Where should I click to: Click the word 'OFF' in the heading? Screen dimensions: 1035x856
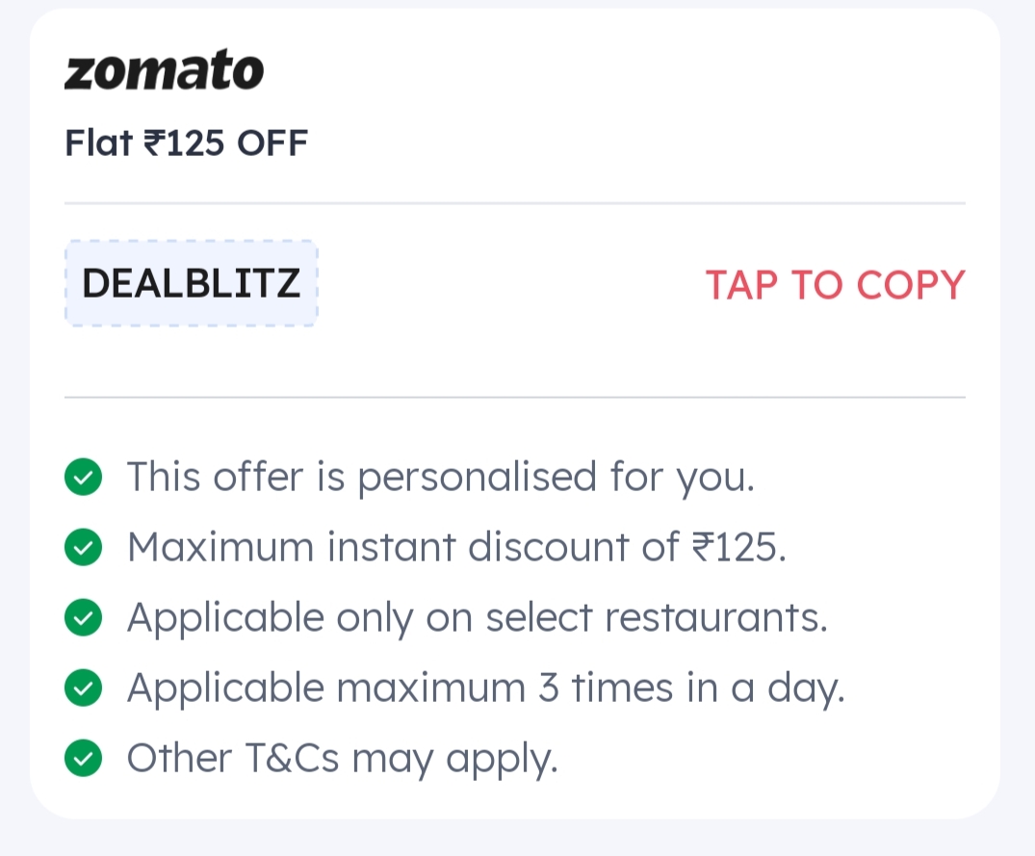(x=272, y=143)
